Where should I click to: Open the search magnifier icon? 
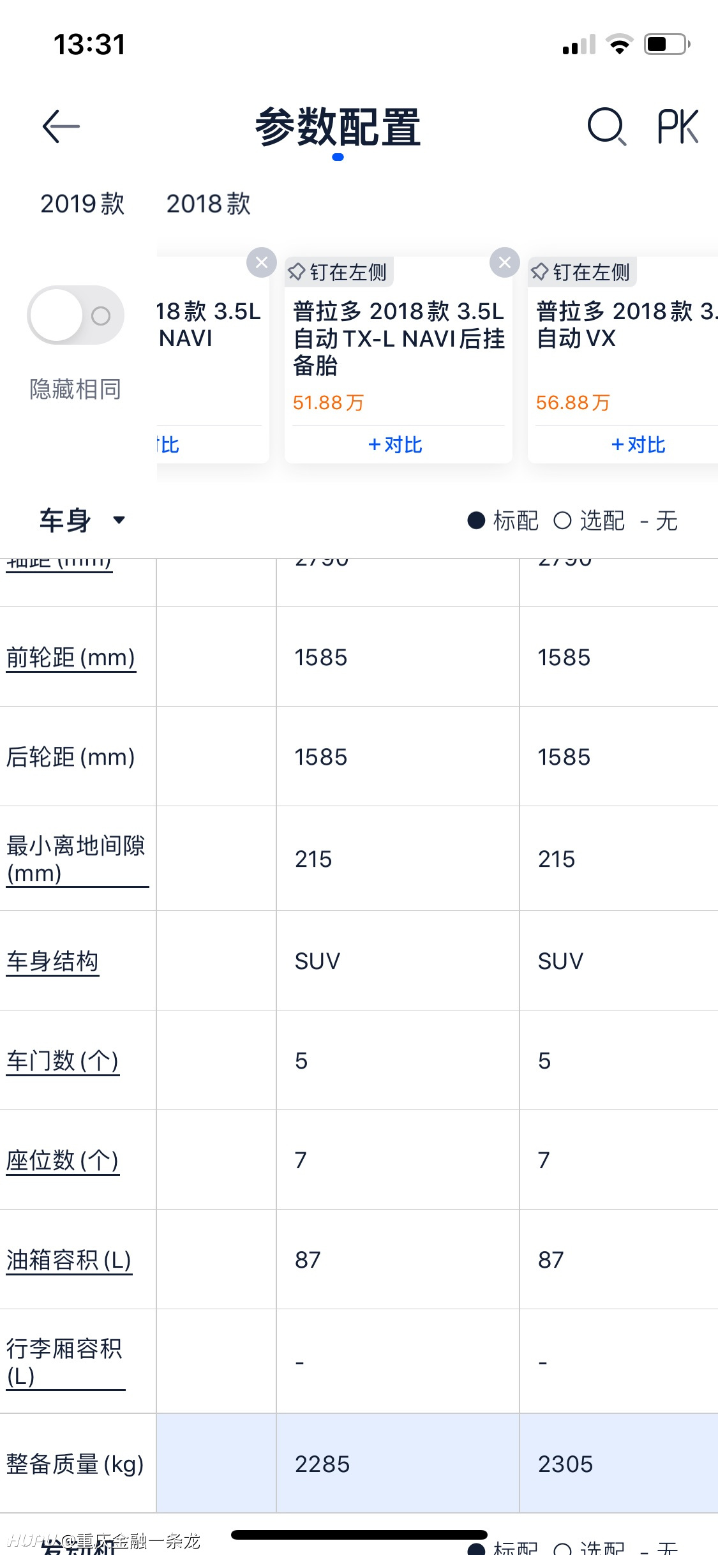[606, 126]
